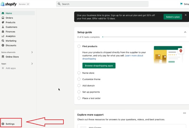Click the Orders inbox icon

3,18
